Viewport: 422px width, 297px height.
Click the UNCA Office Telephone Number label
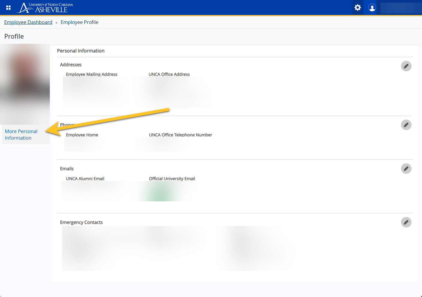coord(180,135)
